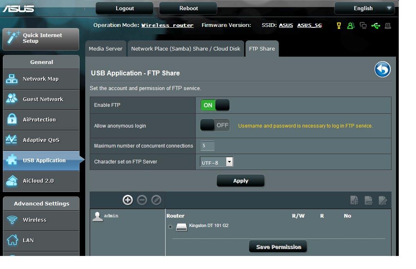Viewport: 416px width, 269px height.
Task: Click the LAN house icon
Action: pyautogui.click(x=12, y=240)
